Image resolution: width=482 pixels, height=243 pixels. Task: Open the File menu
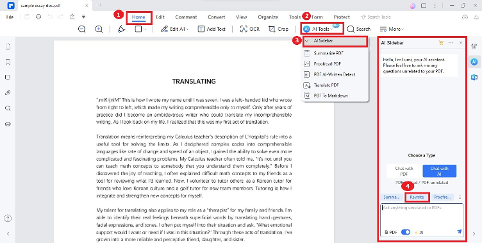[10, 17]
